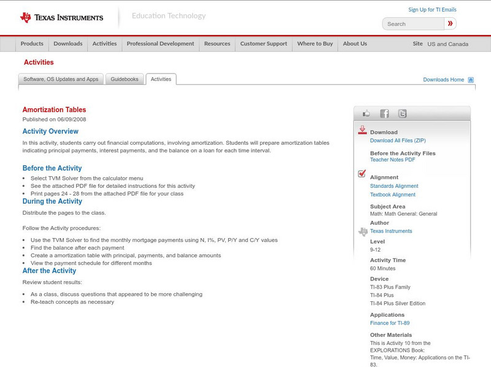Click the red Activities page heading
Viewport: 491px width, 367px height.
point(39,63)
